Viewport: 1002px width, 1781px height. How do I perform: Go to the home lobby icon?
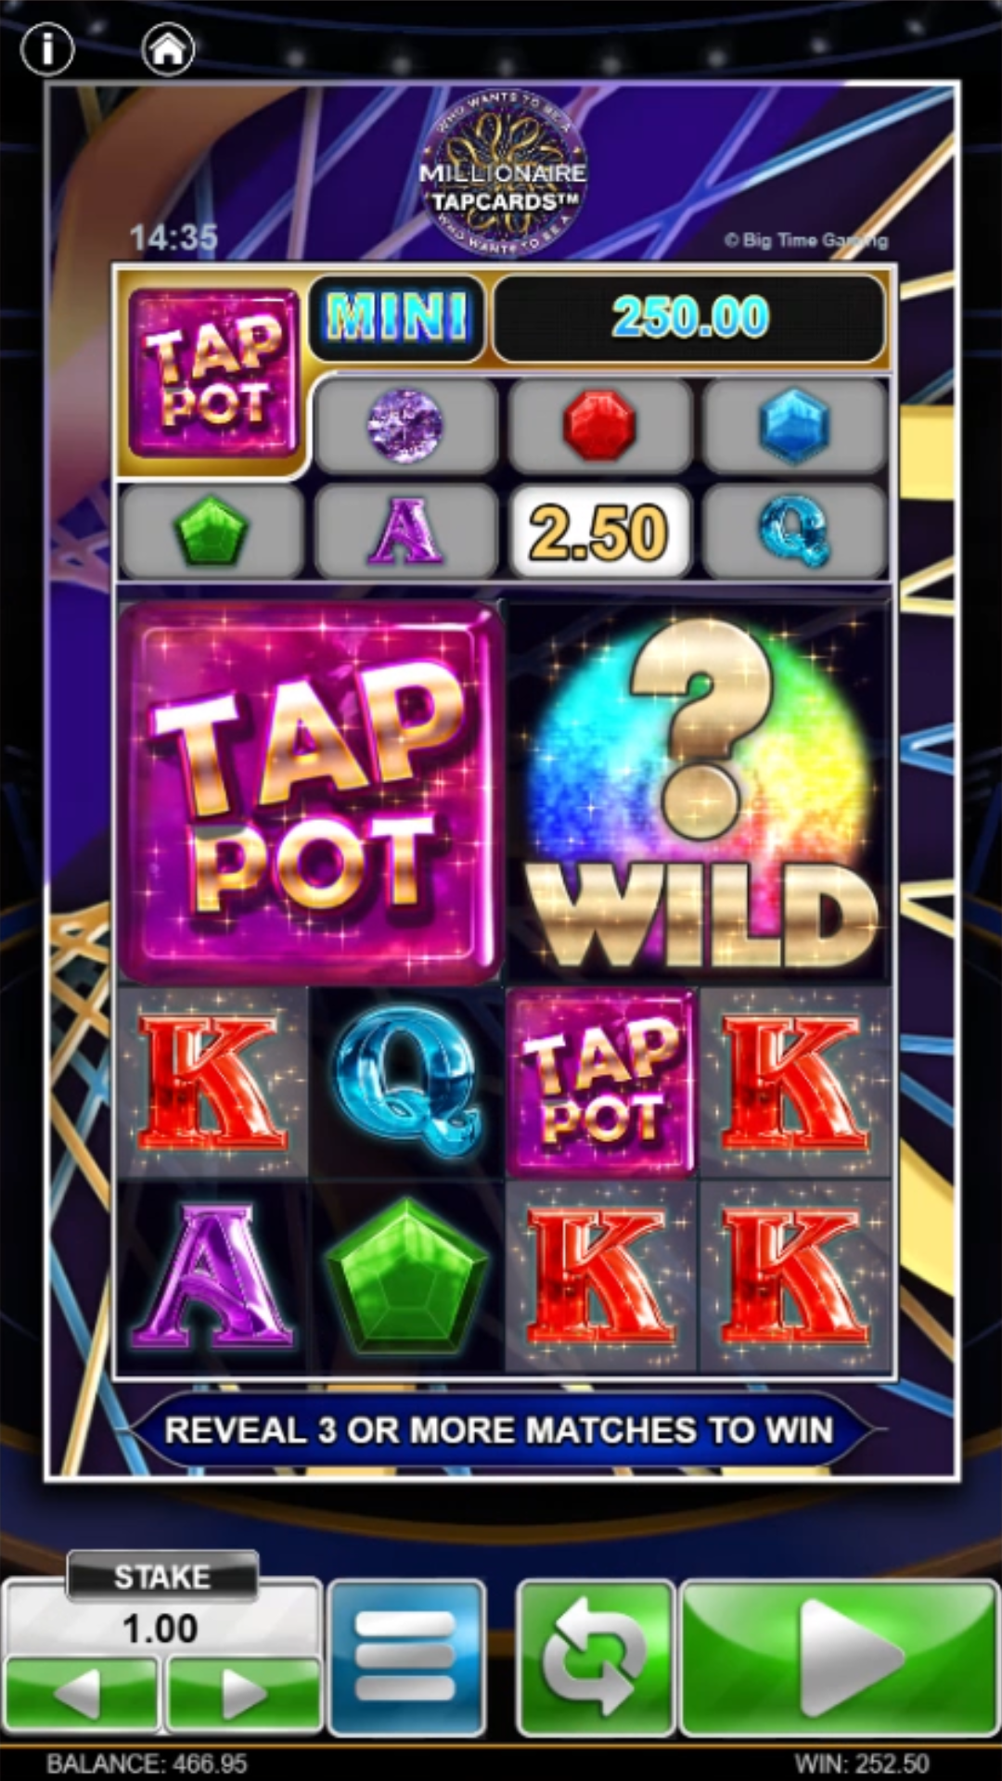(x=168, y=48)
